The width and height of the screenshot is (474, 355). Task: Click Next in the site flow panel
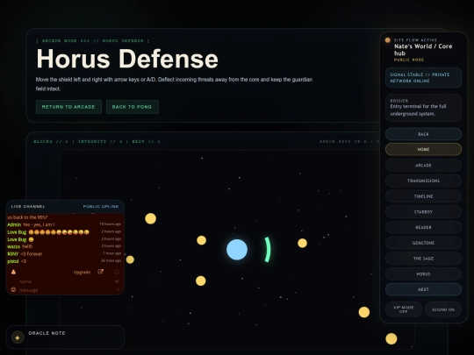[423, 289]
